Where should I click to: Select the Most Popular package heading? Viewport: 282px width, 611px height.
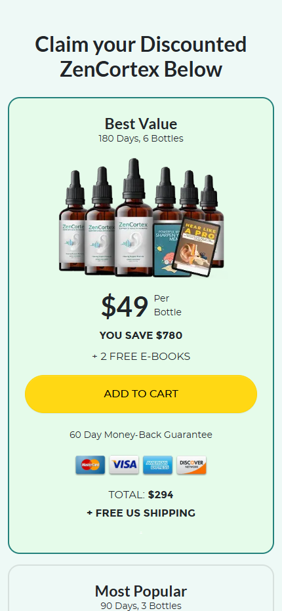[141, 591]
